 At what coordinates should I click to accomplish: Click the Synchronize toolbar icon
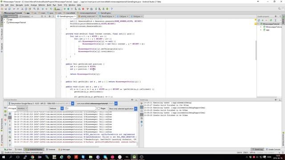point(9,9)
